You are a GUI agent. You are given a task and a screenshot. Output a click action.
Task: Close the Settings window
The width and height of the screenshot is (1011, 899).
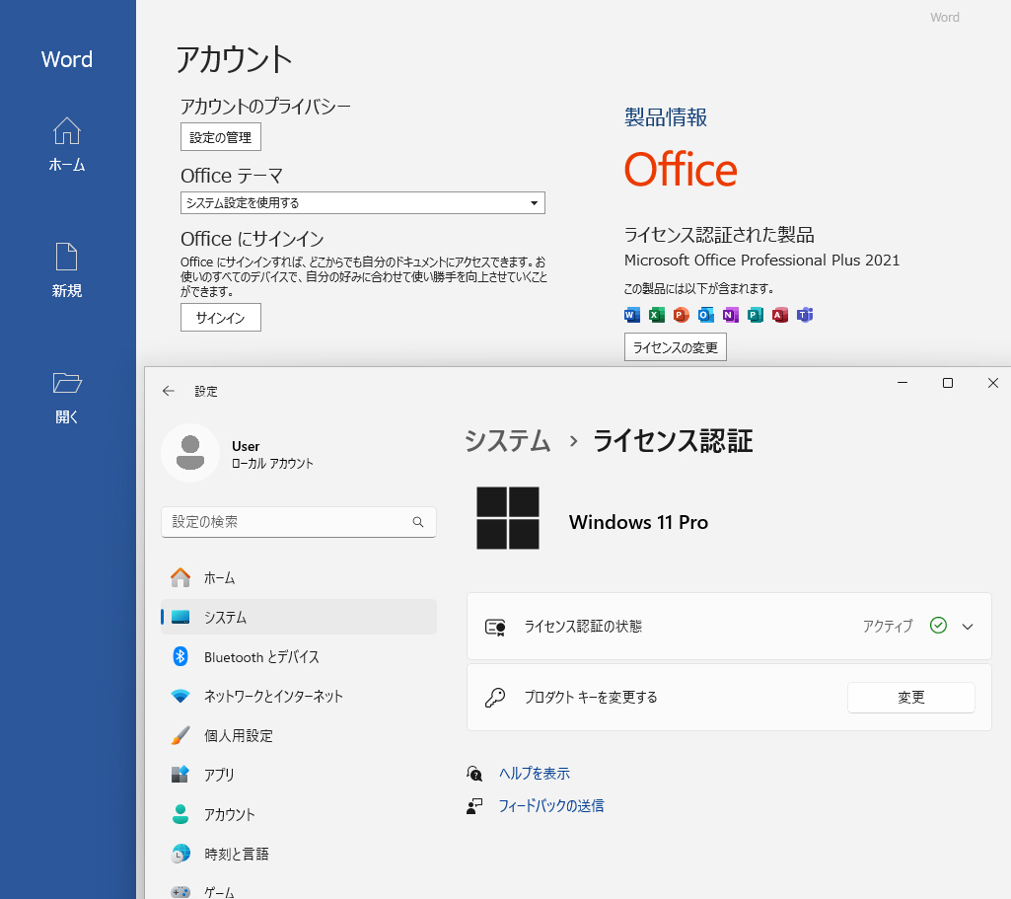click(993, 383)
